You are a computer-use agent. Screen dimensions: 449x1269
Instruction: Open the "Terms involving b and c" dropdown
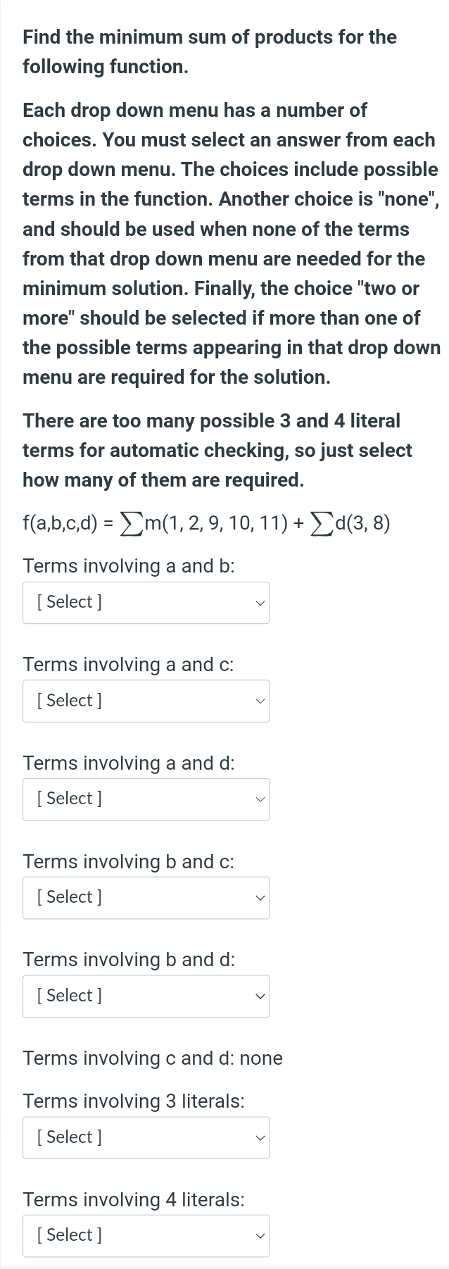click(146, 899)
